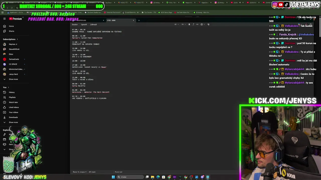321x180 pixels.
Task: Open Microsoft Edge from the taskbar
Action: coord(158,177)
